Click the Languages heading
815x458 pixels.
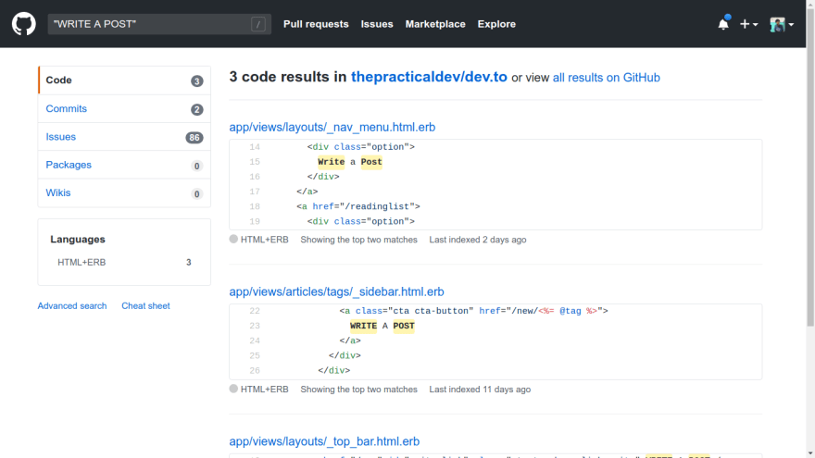[x=78, y=240]
